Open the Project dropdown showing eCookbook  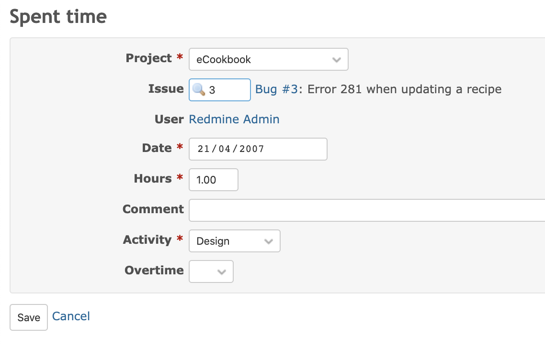[268, 59]
